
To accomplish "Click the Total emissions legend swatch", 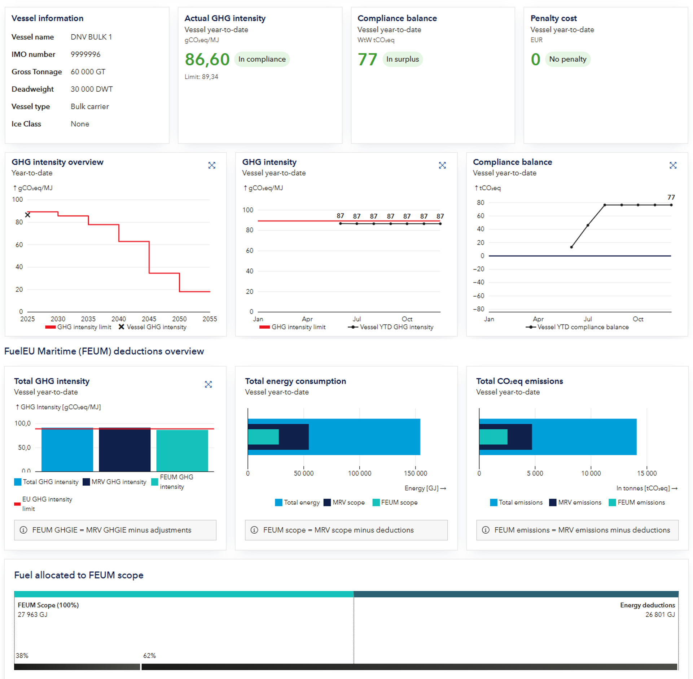I will 494,502.
